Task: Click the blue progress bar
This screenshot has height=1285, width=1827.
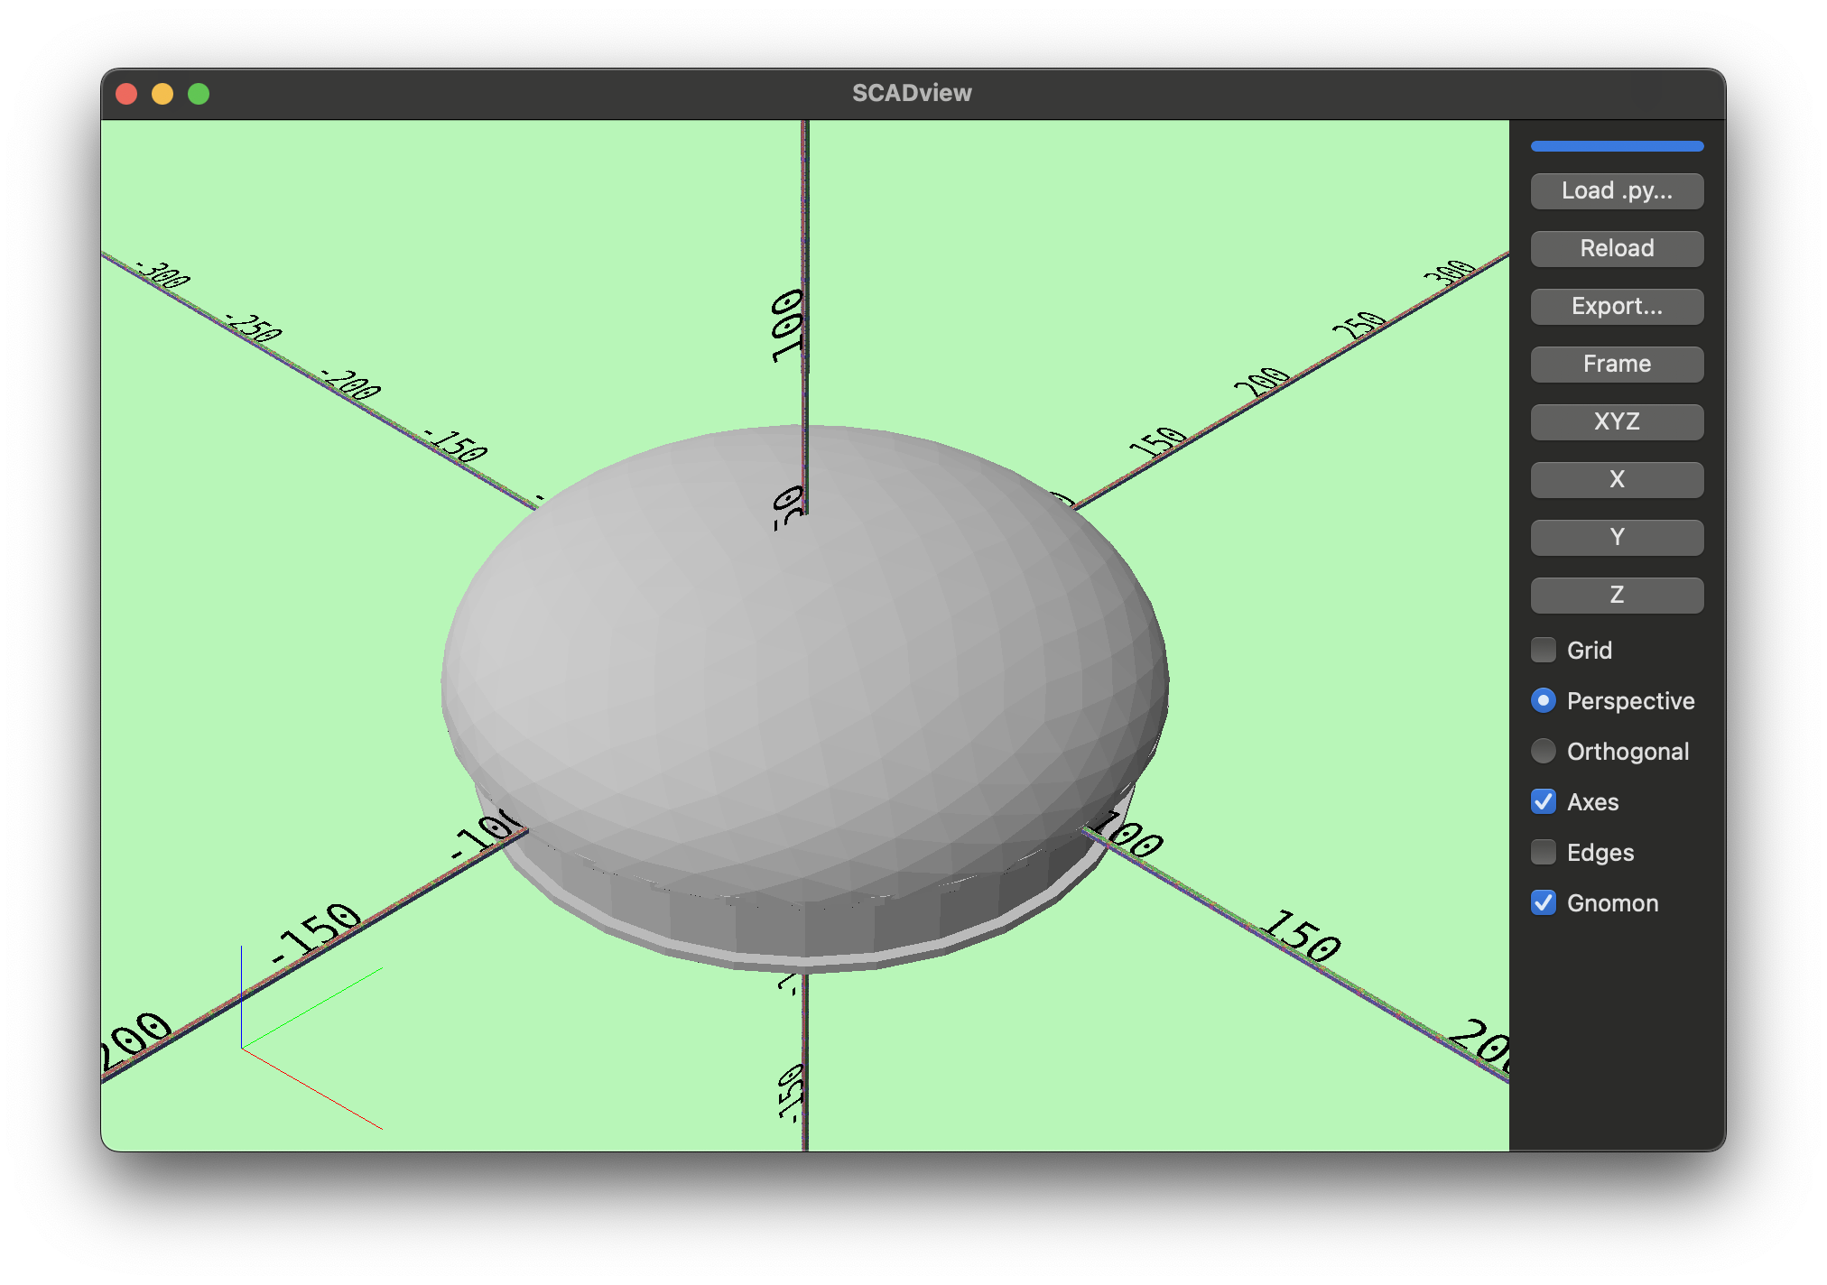Action: pyautogui.click(x=1617, y=146)
